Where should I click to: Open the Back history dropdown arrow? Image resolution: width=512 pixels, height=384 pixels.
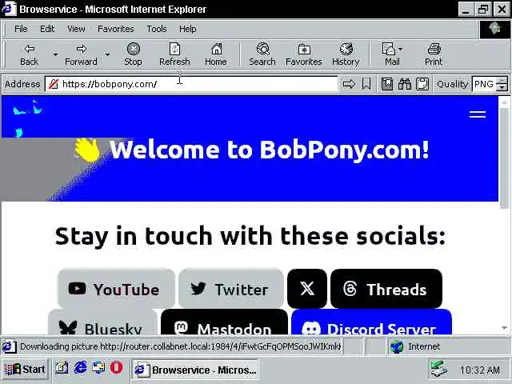pos(55,54)
